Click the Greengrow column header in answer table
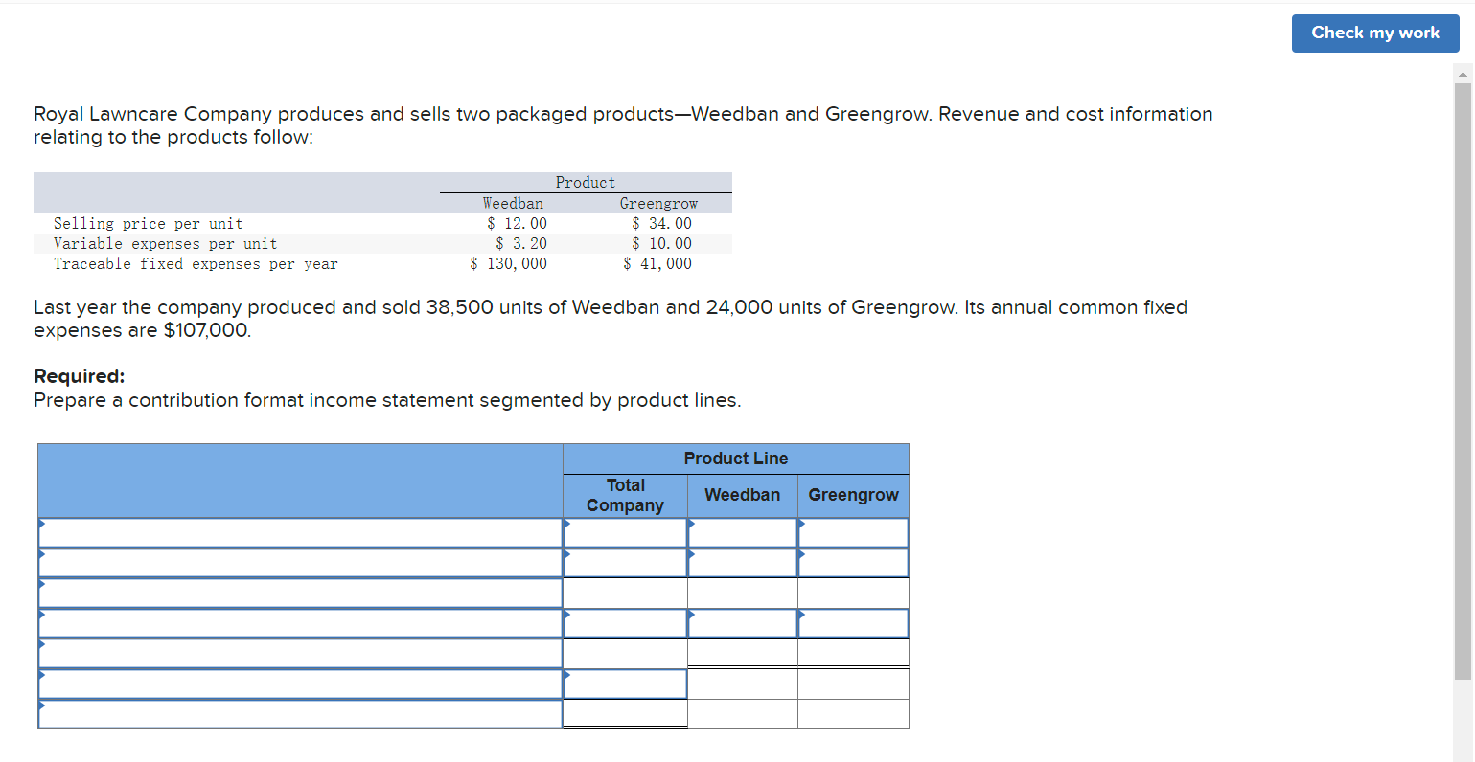 coord(853,495)
